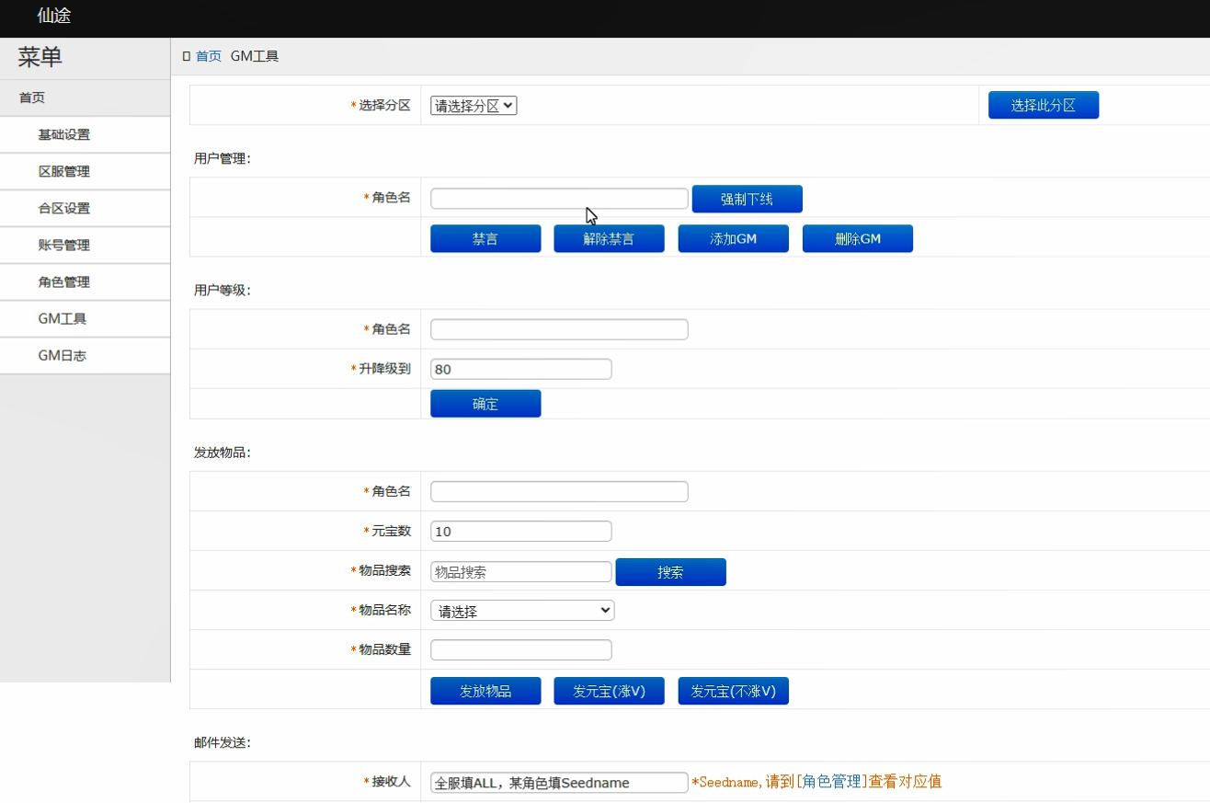Open the 请选择分区 dropdown
Screen dimensions: 1210x803
pos(474,106)
